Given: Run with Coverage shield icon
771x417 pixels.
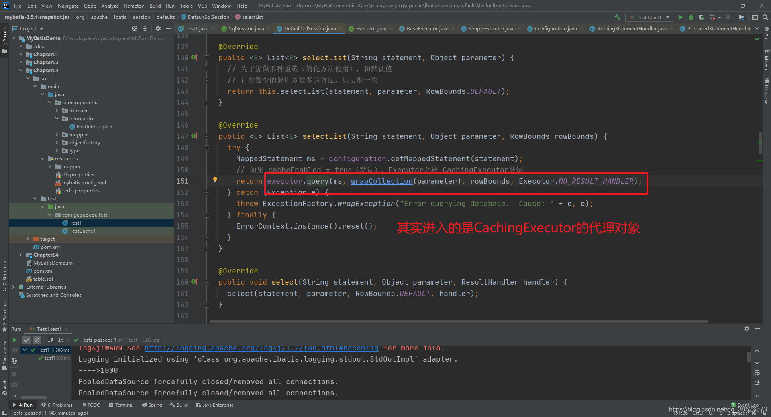Looking at the screenshot, I should pyautogui.click(x=701, y=17).
